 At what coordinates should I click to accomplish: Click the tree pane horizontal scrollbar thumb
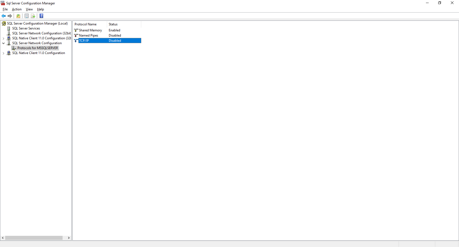[34, 238]
